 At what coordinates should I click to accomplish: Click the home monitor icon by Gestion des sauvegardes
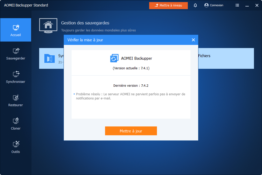pyautogui.click(x=48, y=26)
